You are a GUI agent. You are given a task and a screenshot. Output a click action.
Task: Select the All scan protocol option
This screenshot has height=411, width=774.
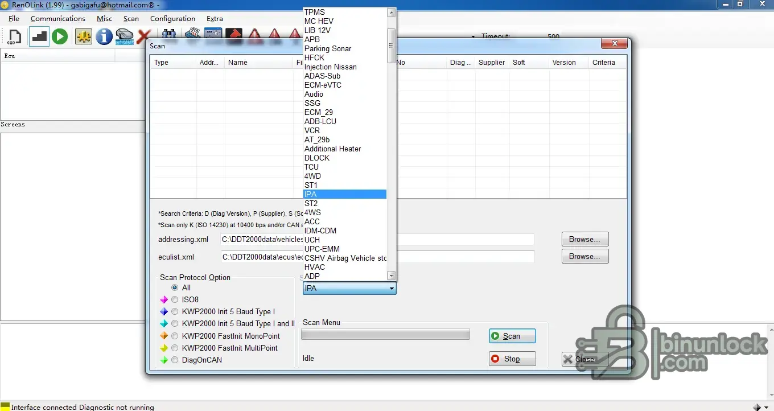click(x=175, y=287)
